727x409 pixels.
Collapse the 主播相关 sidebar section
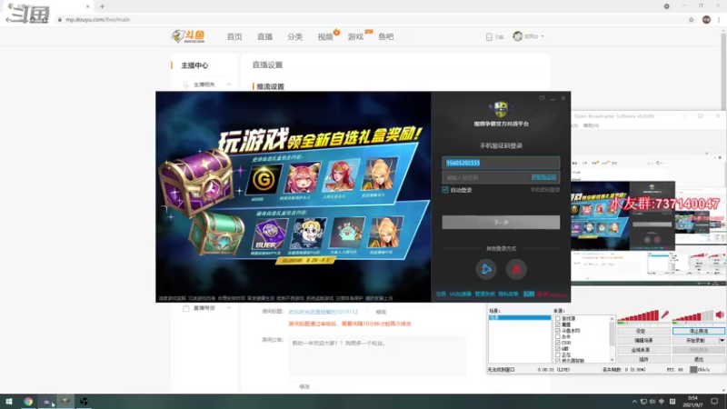tap(229, 85)
